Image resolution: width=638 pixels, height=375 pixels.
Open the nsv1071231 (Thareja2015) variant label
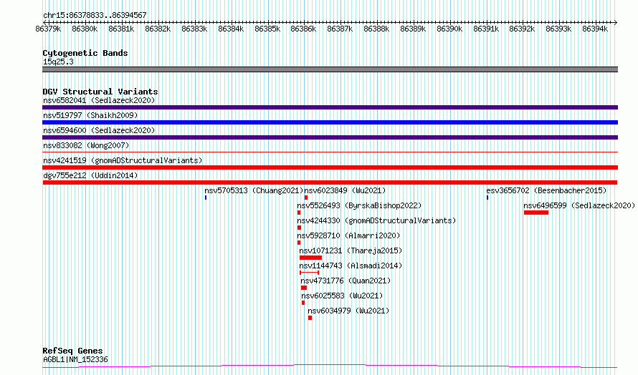[351, 250]
